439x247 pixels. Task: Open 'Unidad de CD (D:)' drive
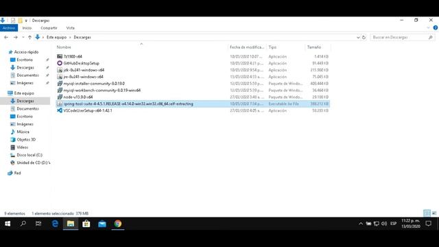[x=34, y=163]
